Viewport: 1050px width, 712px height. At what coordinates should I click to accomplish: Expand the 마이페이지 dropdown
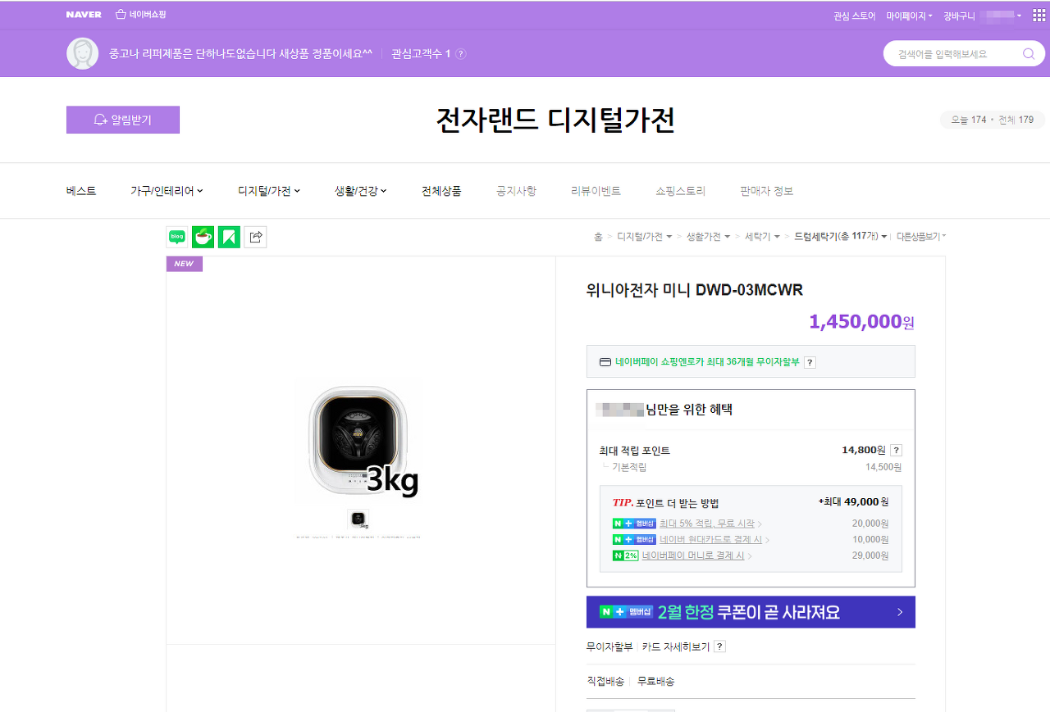[909, 16]
